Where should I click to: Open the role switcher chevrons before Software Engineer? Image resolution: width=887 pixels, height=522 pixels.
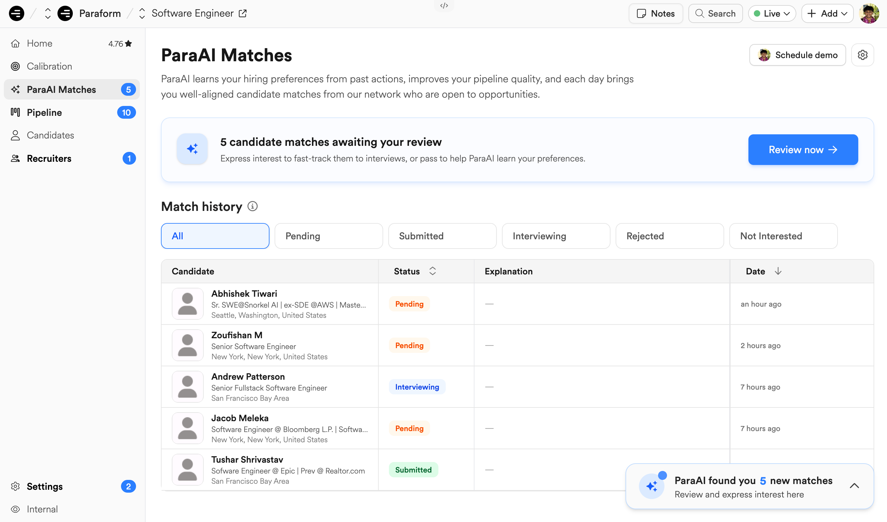click(x=142, y=13)
